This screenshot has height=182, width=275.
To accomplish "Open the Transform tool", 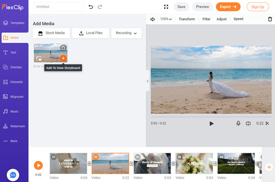I will pos(187,19).
